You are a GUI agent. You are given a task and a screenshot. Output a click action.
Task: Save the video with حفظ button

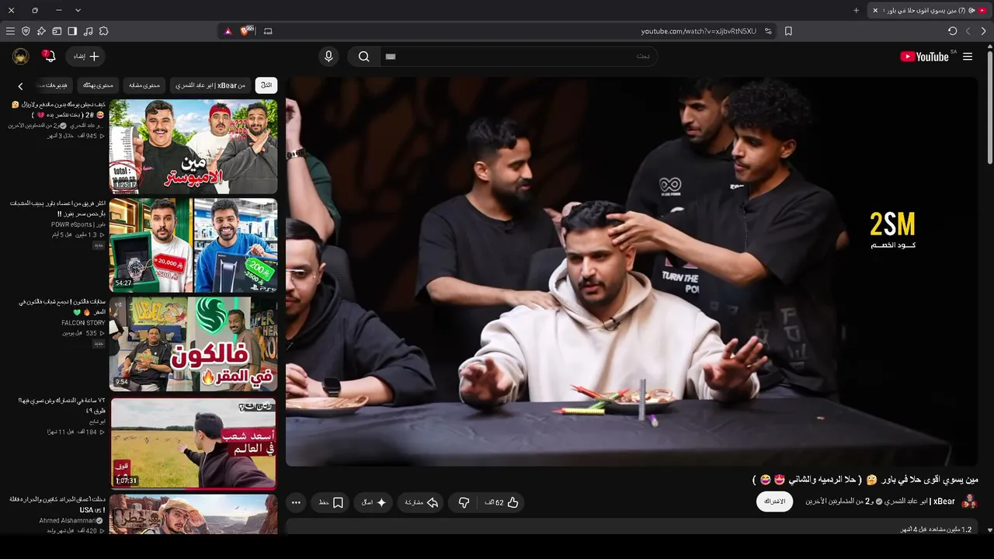(x=331, y=502)
